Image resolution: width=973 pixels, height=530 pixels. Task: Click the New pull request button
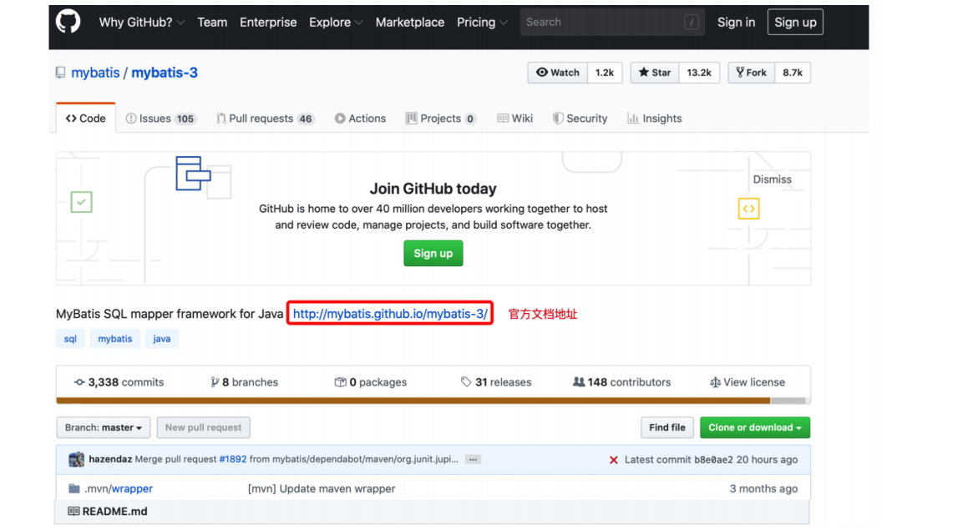(x=204, y=427)
